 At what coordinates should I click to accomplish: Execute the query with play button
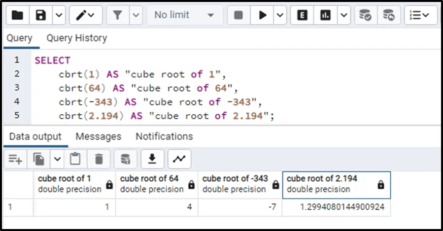pos(262,15)
